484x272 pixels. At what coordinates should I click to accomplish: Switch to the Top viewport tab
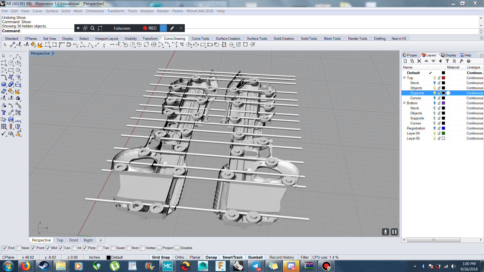tap(60, 240)
